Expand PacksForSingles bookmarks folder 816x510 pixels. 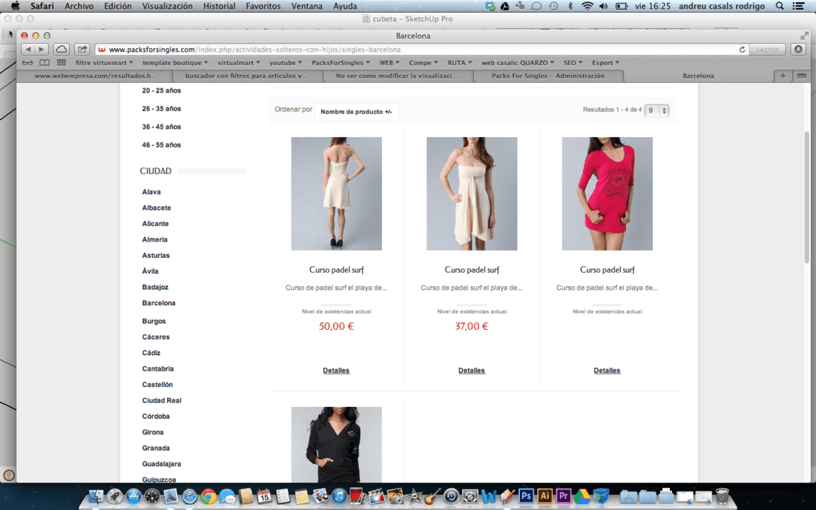(340, 62)
